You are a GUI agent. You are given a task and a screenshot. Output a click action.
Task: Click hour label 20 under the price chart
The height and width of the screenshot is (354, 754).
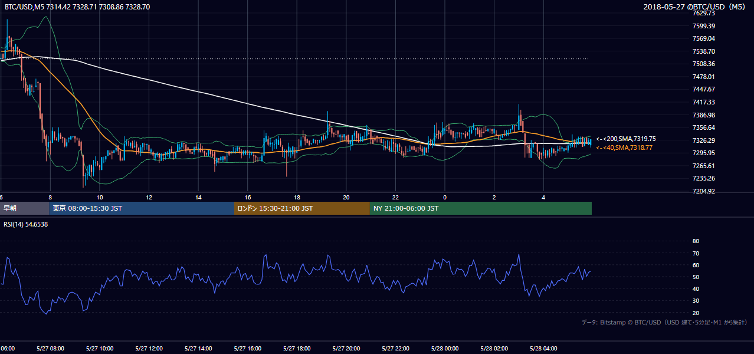pos(346,197)
